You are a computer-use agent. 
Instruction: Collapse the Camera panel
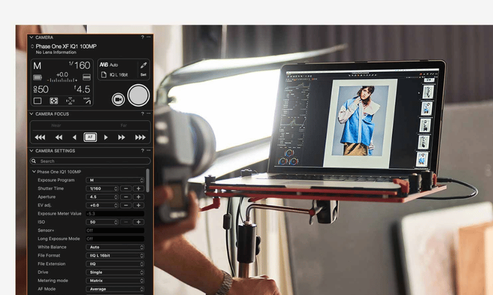32,37
